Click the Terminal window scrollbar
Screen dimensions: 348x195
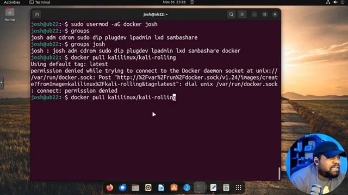[279, 173]
